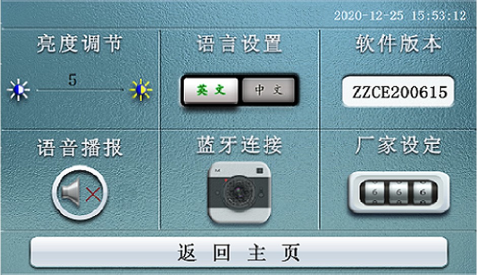Click the dim sun brightness-decrease icon
This screenshot has width=477, height=275.
pos(18,90)
